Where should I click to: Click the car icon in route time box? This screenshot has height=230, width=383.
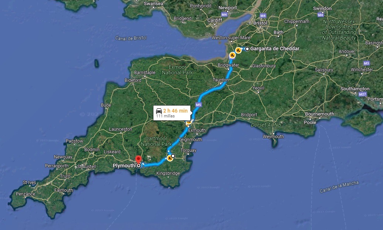coord(159,111)
